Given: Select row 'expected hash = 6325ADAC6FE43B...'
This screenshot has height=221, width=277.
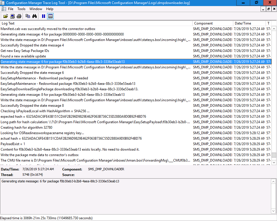Looking at the screenshot, I should [136, 117].
